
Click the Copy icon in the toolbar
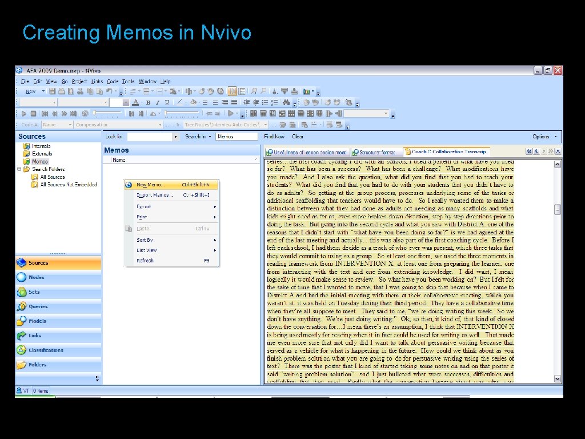tap(90, 91)
